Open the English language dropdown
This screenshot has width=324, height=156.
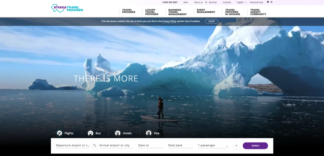tap(241, 2)
